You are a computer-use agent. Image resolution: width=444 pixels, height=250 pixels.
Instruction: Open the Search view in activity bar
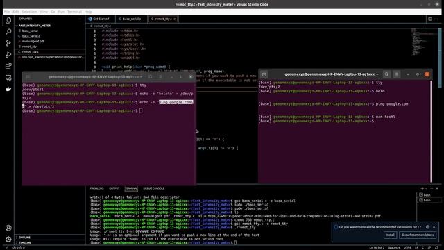(8, 31)
